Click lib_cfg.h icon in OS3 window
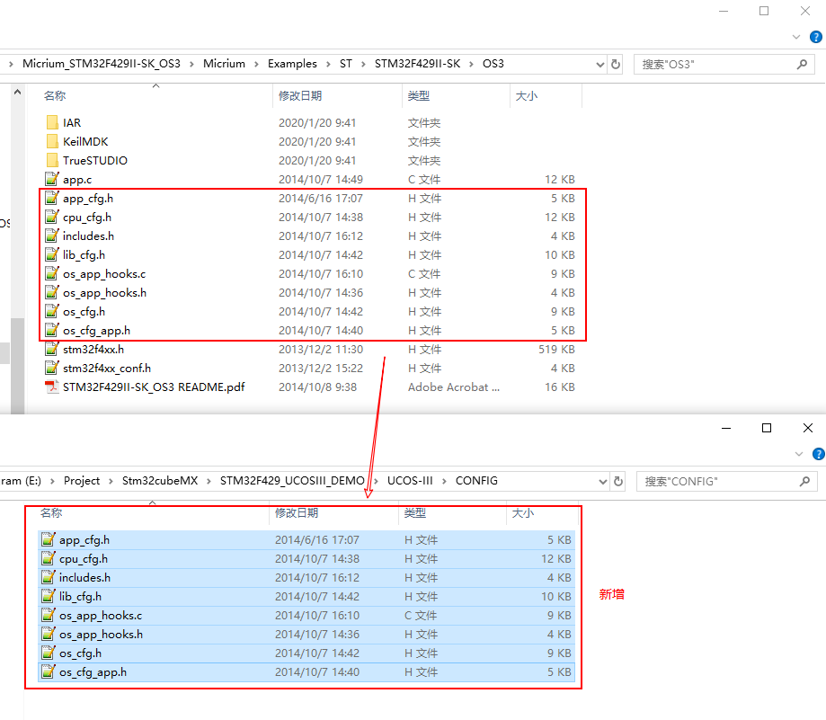826x720 pixels. [51, 255]
